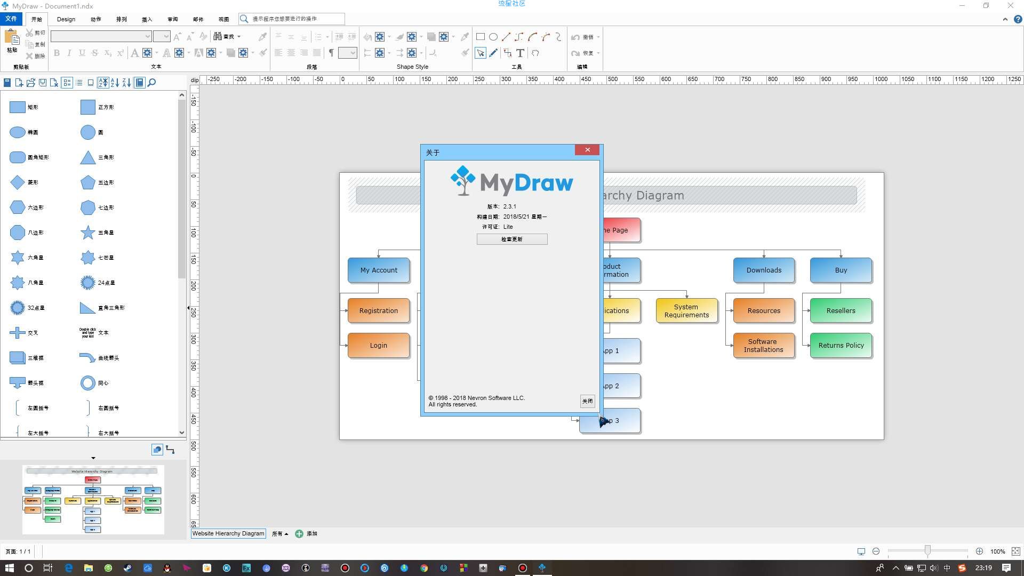Open the Windows Start menu

[x=9, y=567]
